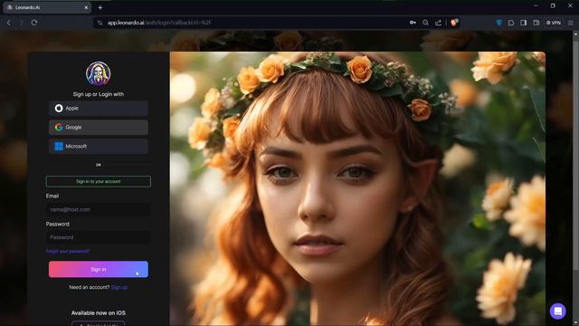Click the 'Available now on iOS' text
Image resolution: width=579 pixels, height=326 pixels.
coord(99,313)
